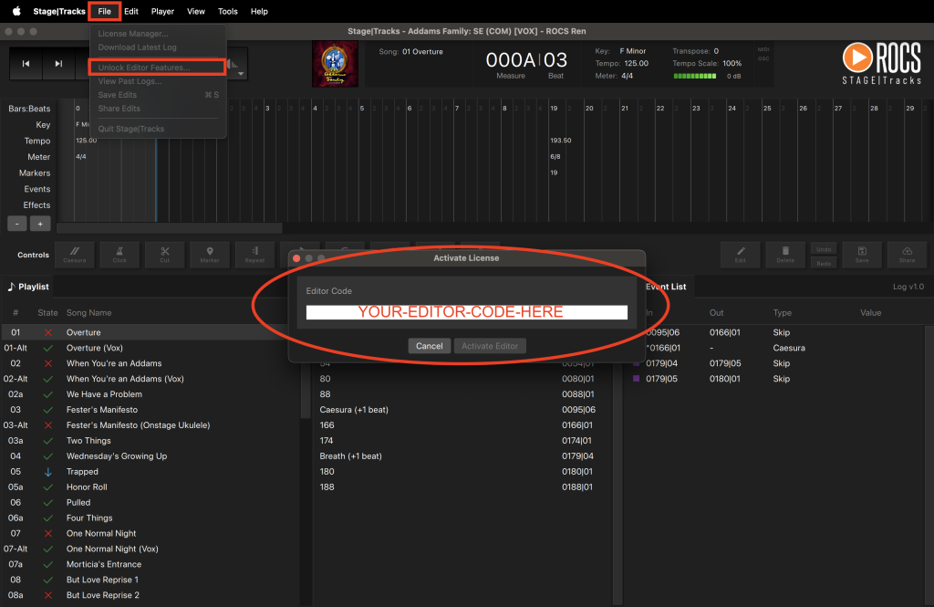934x607 pixels.
Task: Skip to next track
Action: click(x=58, y=64)
